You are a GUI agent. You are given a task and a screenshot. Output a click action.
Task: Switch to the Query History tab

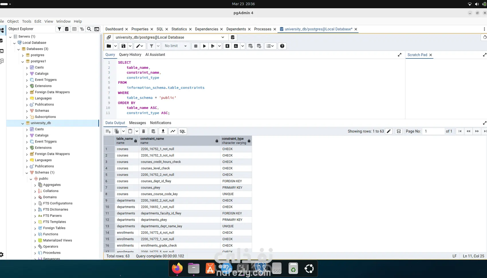click(130, 55)
